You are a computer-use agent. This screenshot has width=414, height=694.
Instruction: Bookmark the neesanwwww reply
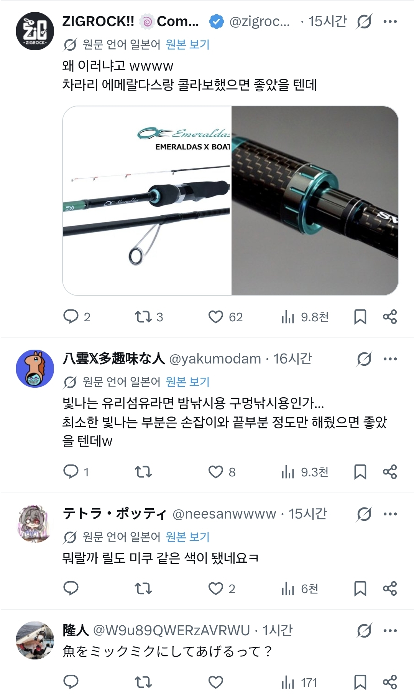tap(360, 588)
